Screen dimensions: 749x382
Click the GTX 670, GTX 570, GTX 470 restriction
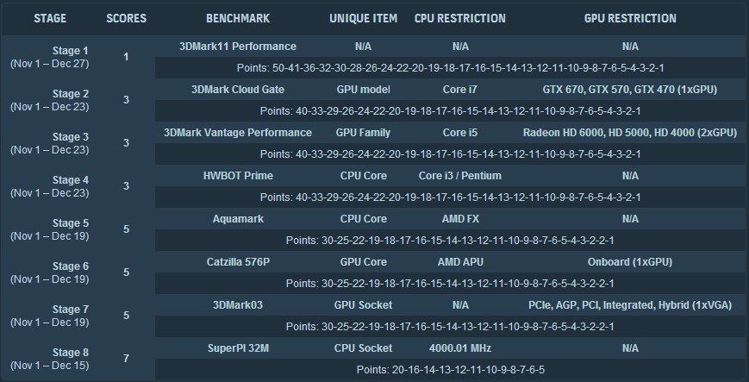click(x=630, y=90)
